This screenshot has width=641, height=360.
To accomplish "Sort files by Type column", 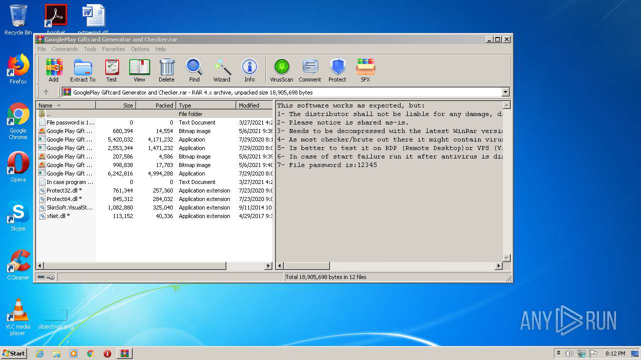I will [x=206, y=105].
